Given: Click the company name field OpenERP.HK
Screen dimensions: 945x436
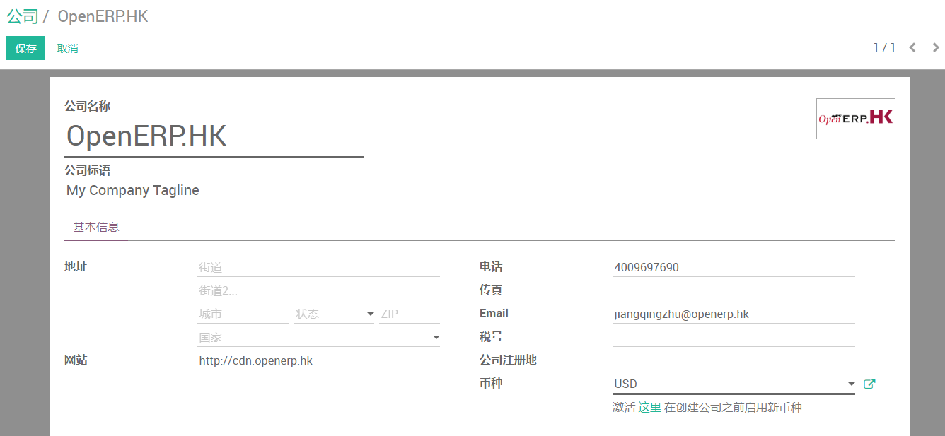Looking at the screenshot, I should [x=214, y=136].
